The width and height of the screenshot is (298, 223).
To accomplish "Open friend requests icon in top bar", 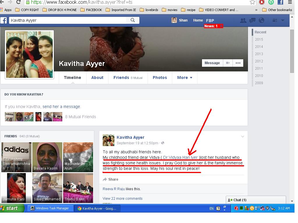I will [243, 21].
